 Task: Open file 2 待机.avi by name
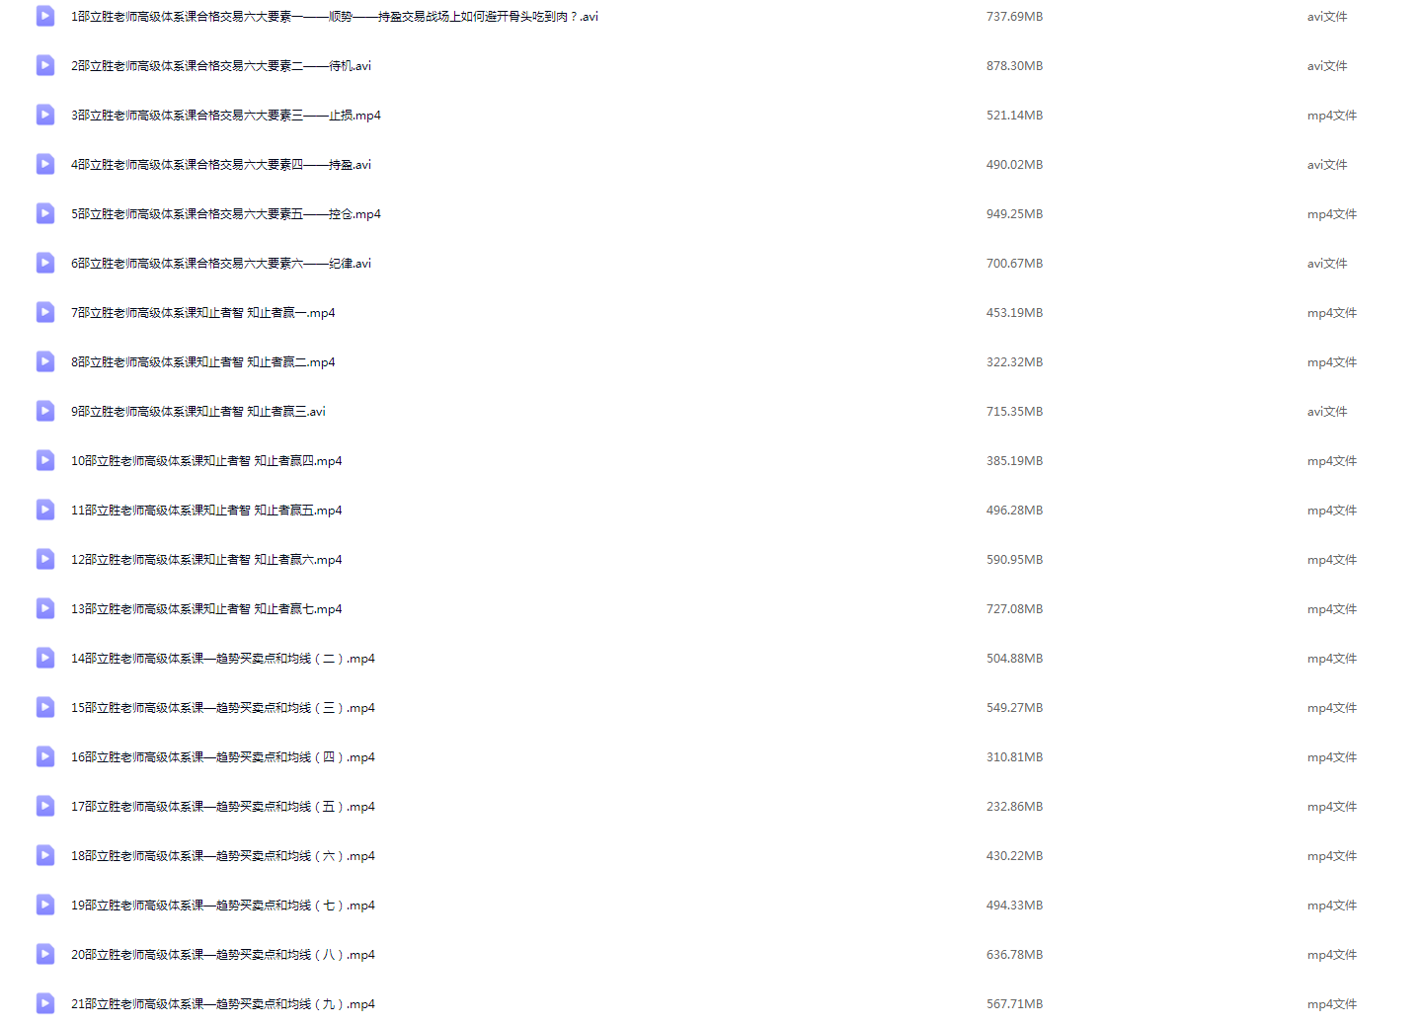221,66
